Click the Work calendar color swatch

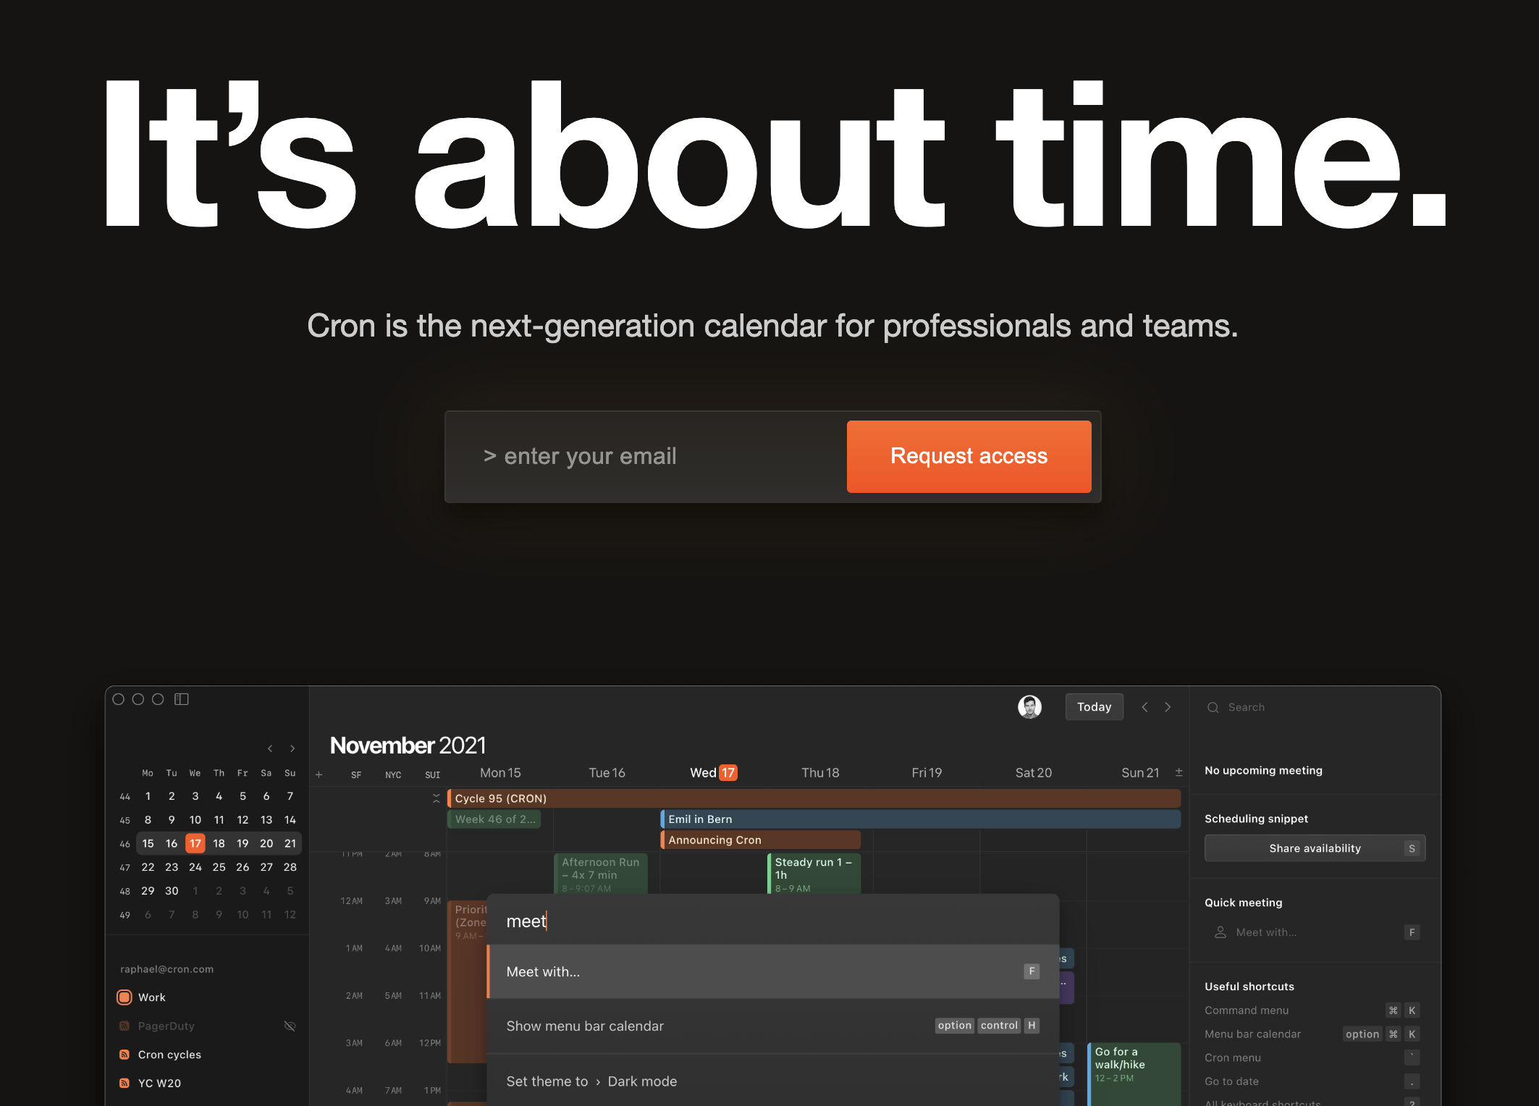coord(124,997)
